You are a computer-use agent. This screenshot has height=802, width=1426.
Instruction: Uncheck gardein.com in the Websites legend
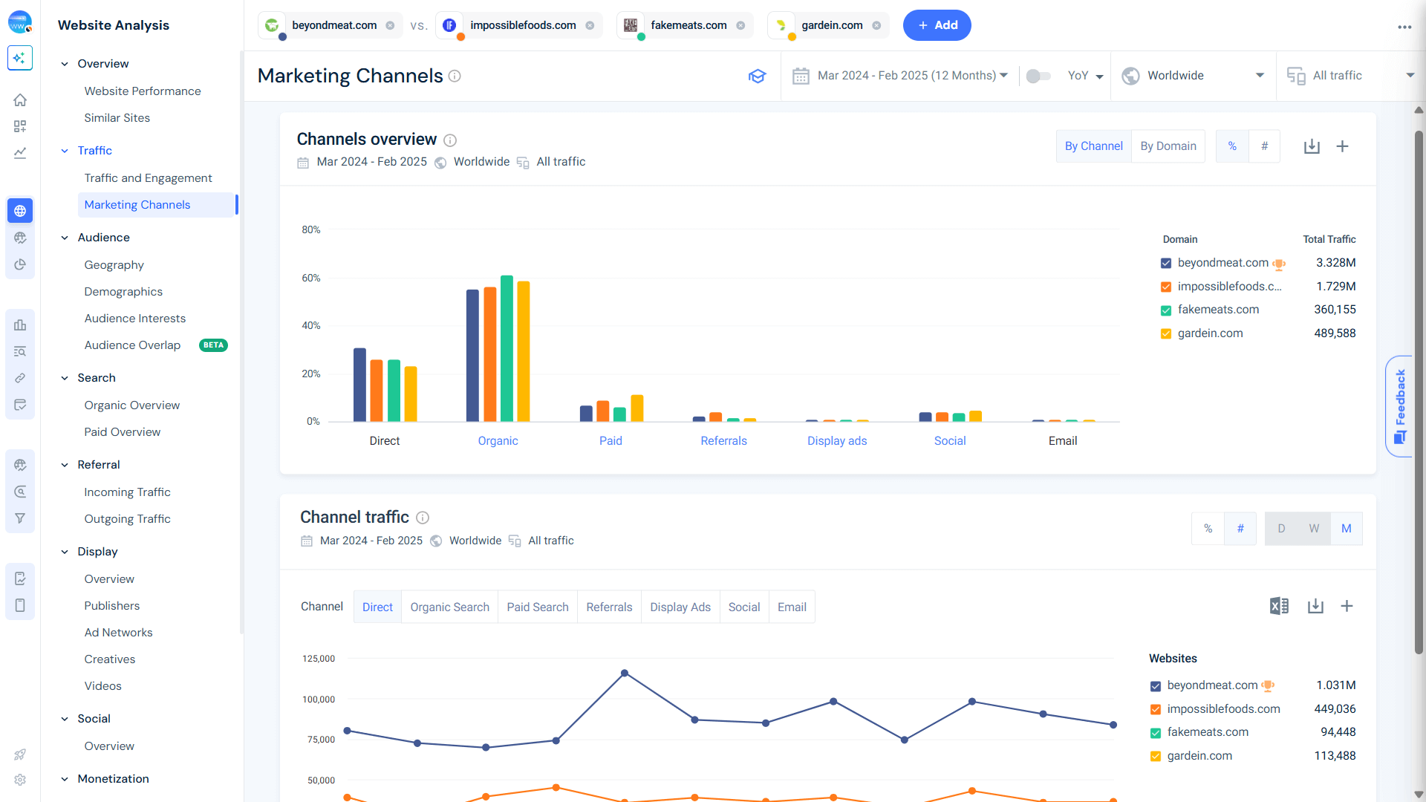tap(1156, 756)
